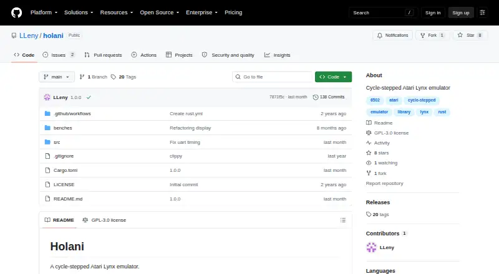Open the Issues tab
This screenshot has width=499, height=274.
coord(59,55)
